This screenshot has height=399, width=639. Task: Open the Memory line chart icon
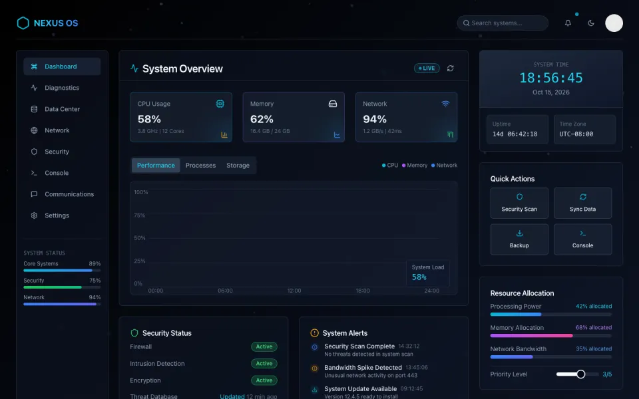click(x=337, y=135)
